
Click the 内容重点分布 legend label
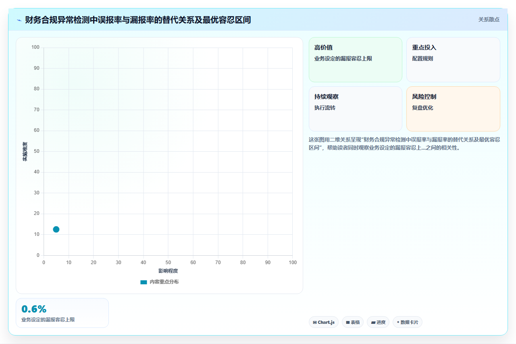click(164, 282)
